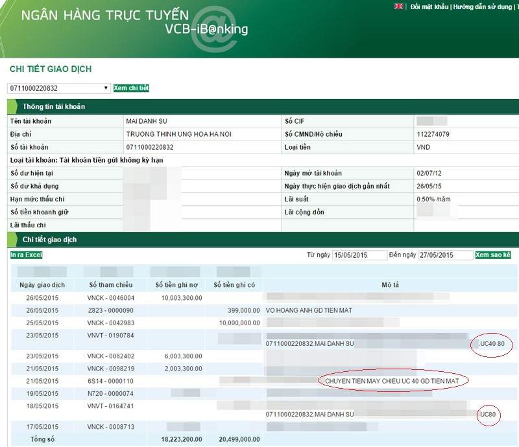Click total credit 20,499,000.00
The height and width of the screenshot is (447, 519).
239,439
